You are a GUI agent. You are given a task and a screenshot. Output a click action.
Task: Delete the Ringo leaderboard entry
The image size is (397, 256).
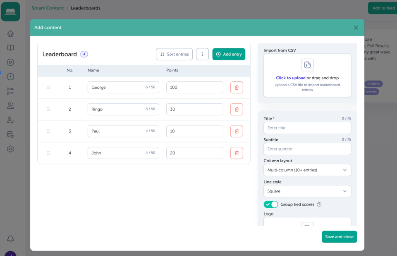[237, 109]
